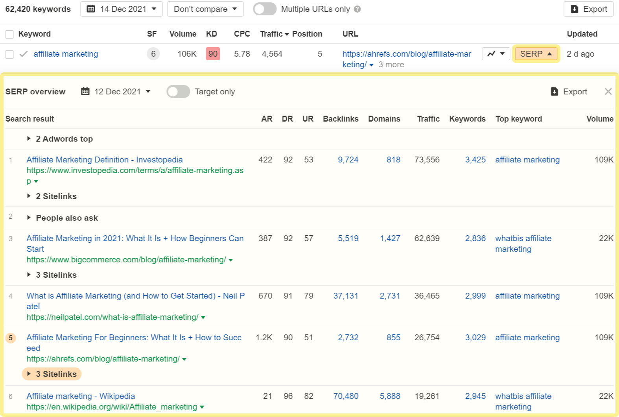Expand highlighted 3 Sitelinks under Ahrefs result
619x417 pixels.
tap(52, 374)
